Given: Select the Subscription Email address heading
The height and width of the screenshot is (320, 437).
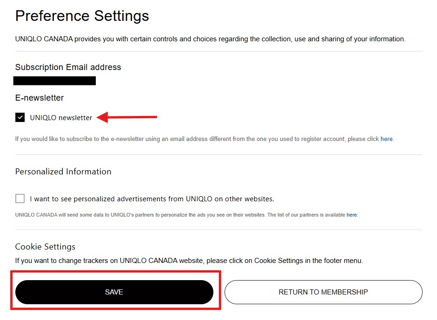Looking at the screenshot, I should pyautogui.click(x=68, y=67).
